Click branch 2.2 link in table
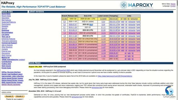178x100 pixels. pyautogui.click(x=65, y=24)
